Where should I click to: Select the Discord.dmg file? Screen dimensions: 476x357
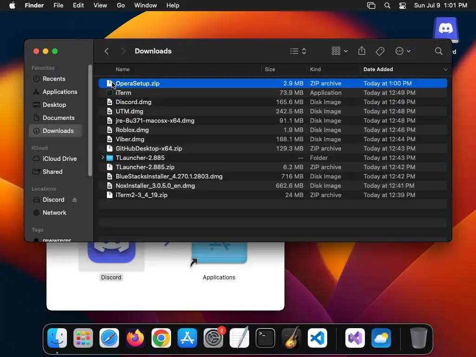272,102
